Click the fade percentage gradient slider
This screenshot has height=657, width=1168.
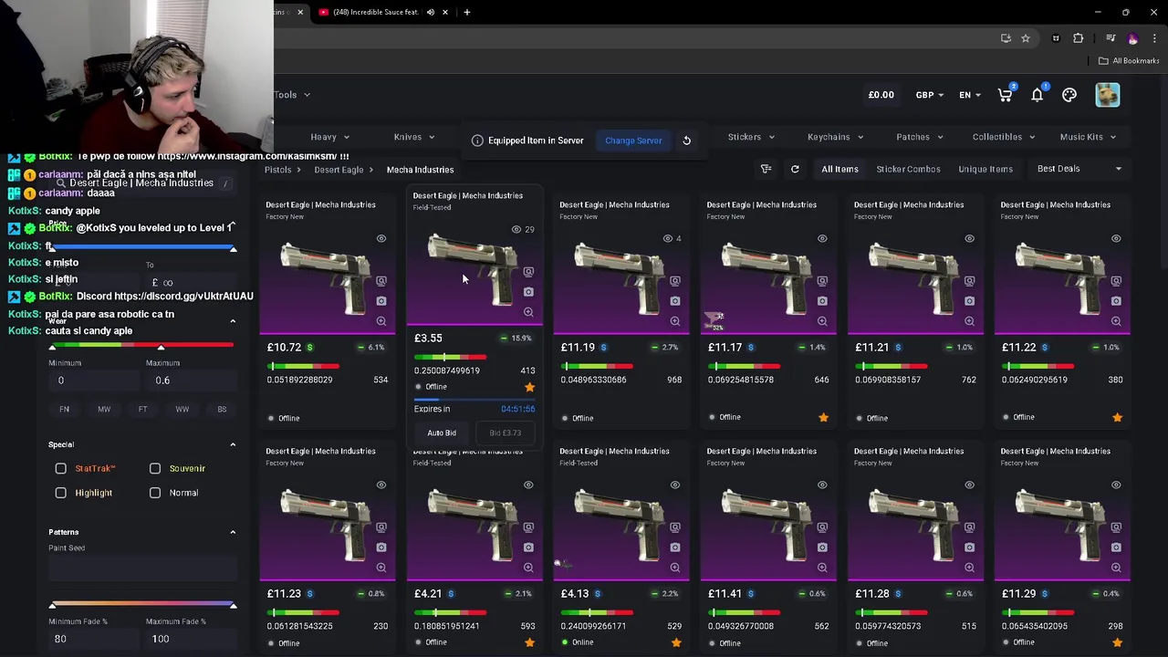point(142,605)
